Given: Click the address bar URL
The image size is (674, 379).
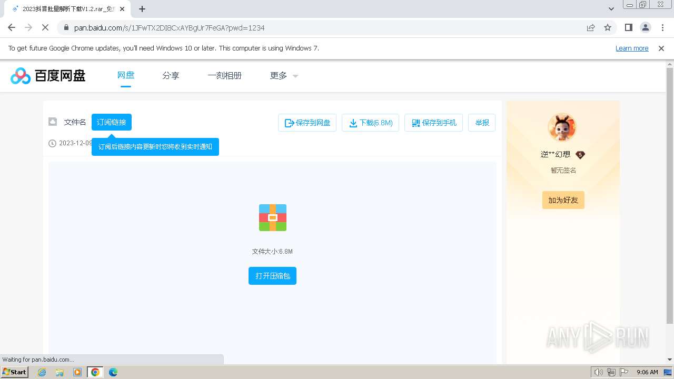Looking at the screenshot, I should click(170, 27).
